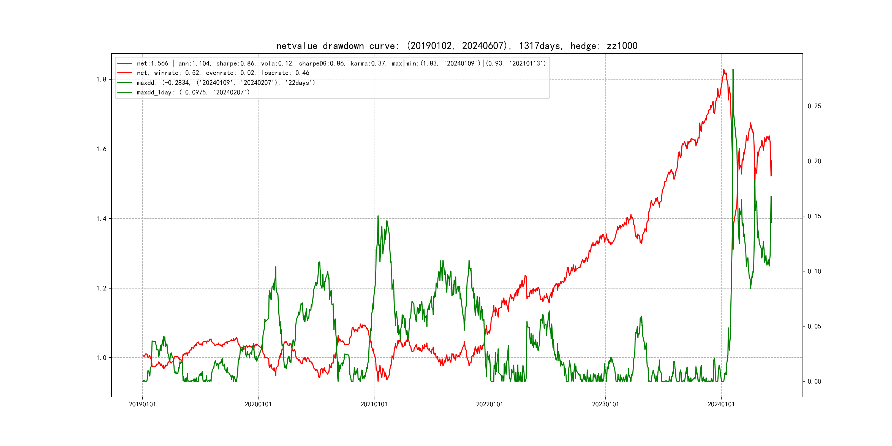Click the 20240101 x-axis tick label
This screenshot has width=892, height=446.
(x=721, y=404)
